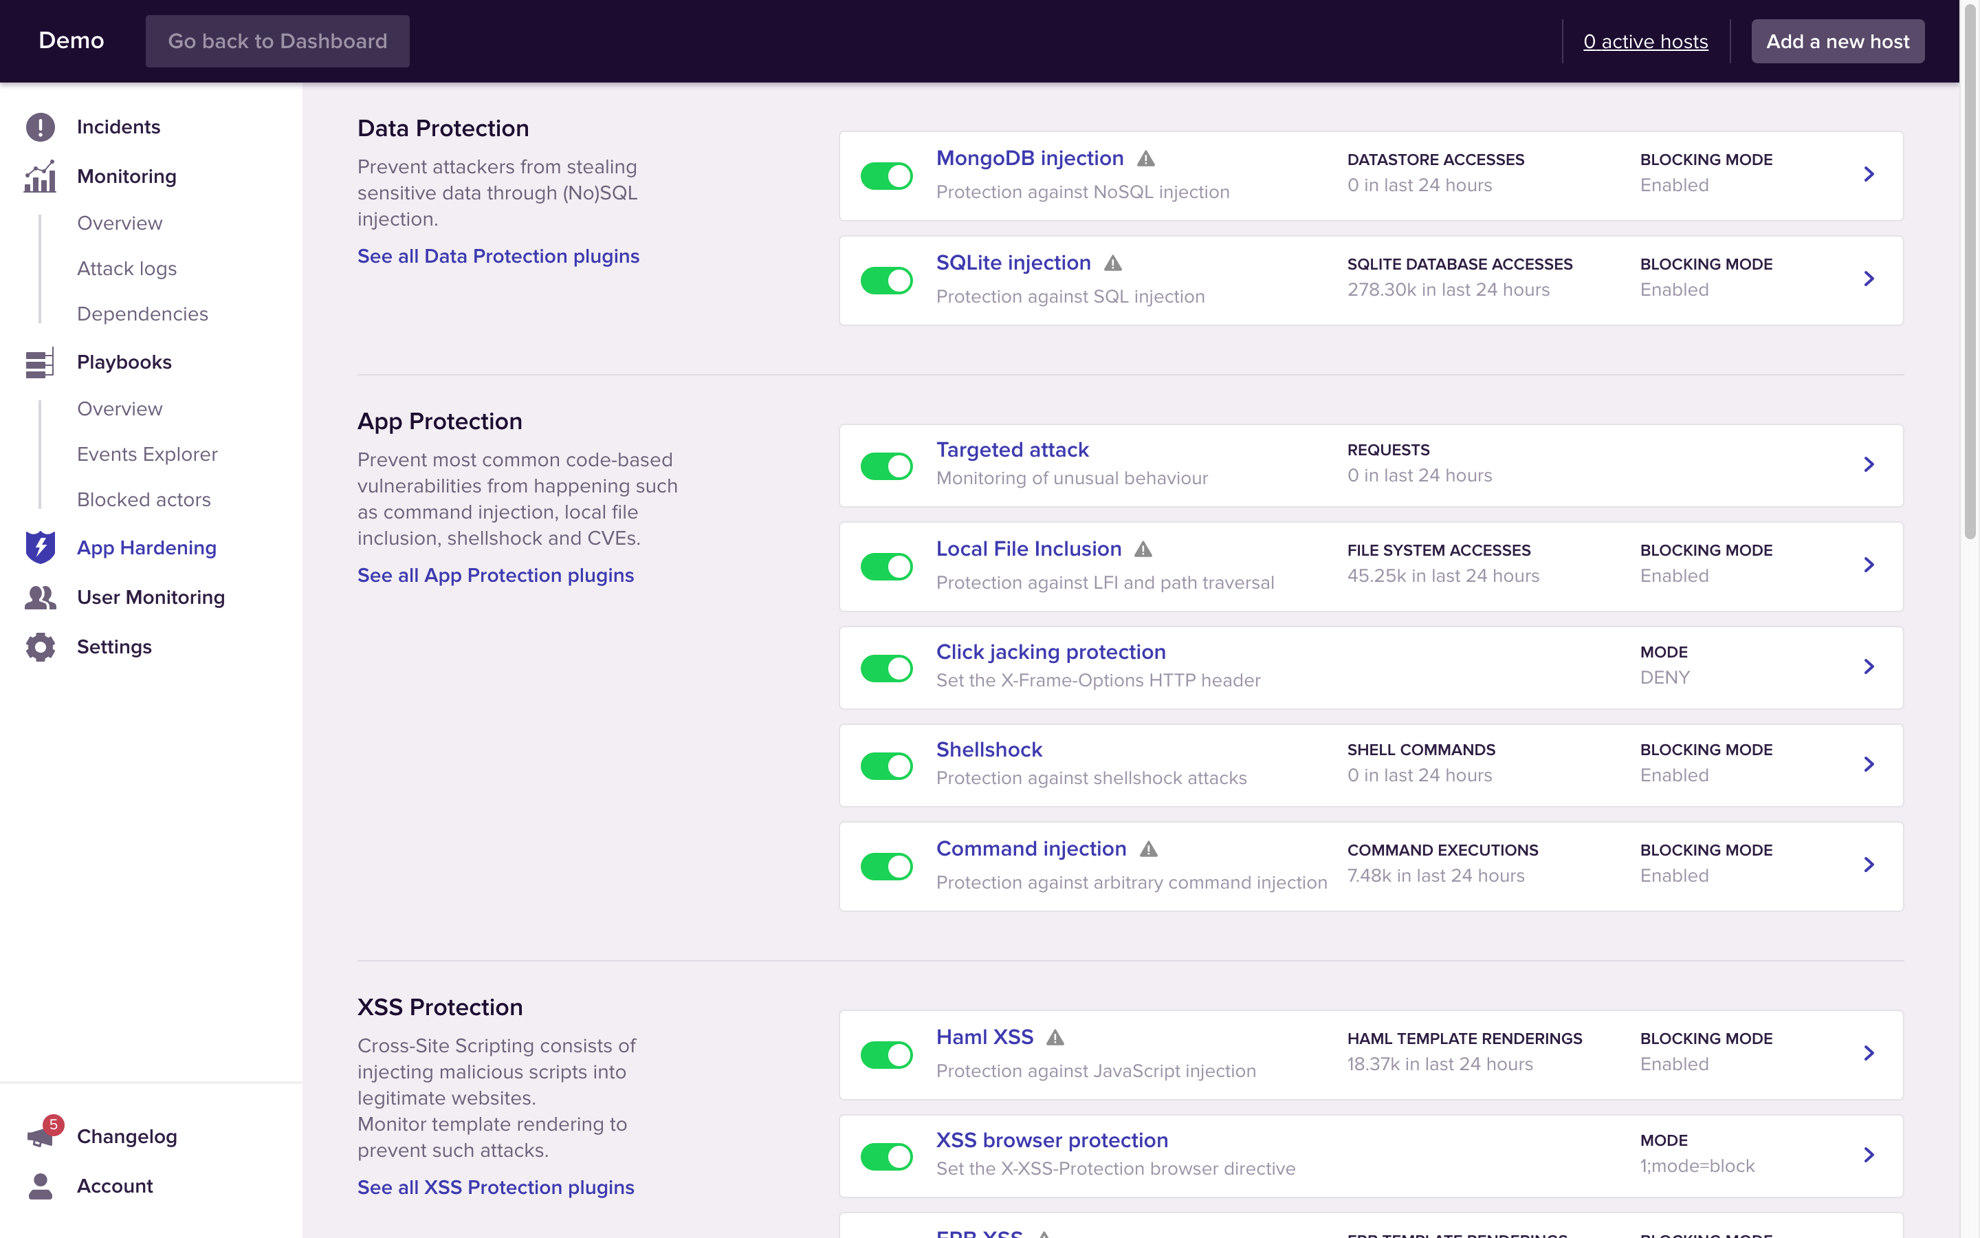This screenshot has width=1980, height=1238.
Task: Click the Account person icon
Action: (40, 1186)
